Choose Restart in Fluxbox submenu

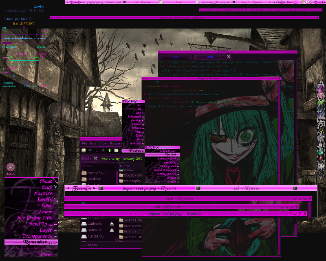tap(162, 155)
